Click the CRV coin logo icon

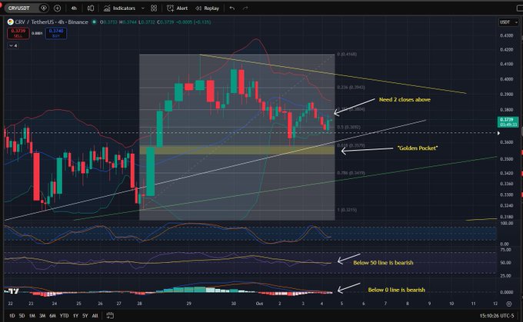coord(10,22)
